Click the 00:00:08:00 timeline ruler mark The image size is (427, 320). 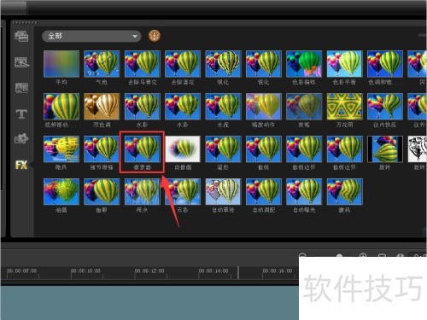pos(22,271)
